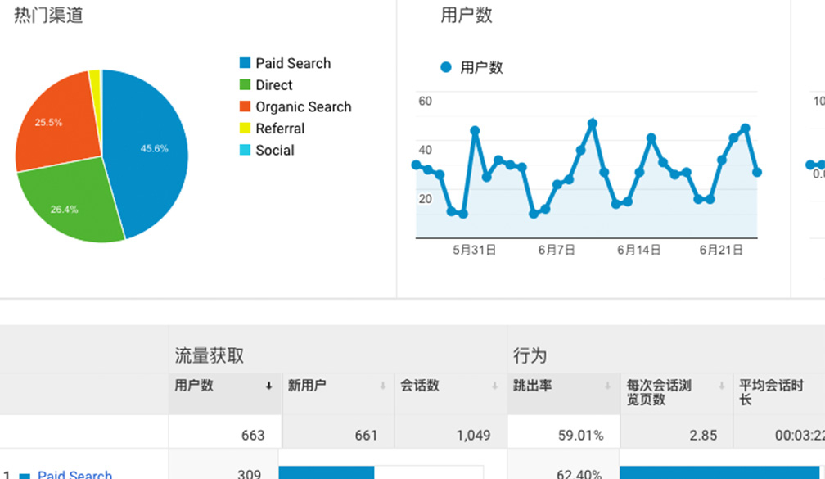The width and height of the screenshot is (825, 479).
Task: Sort by 跳出率 using its arrow icon
Action: [608, 386]
